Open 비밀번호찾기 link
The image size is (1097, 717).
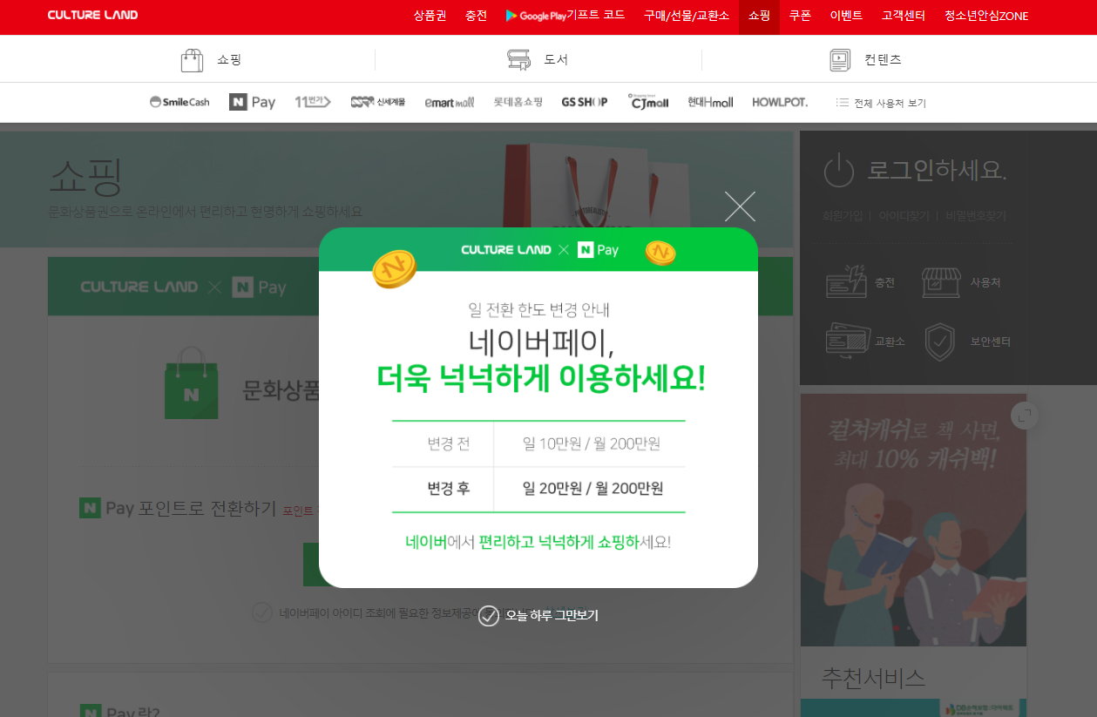click(976, 215)
